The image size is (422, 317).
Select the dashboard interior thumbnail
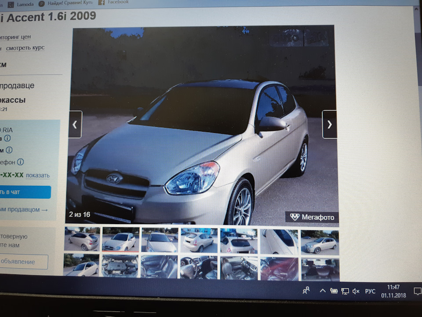click(x=239, y=268)
